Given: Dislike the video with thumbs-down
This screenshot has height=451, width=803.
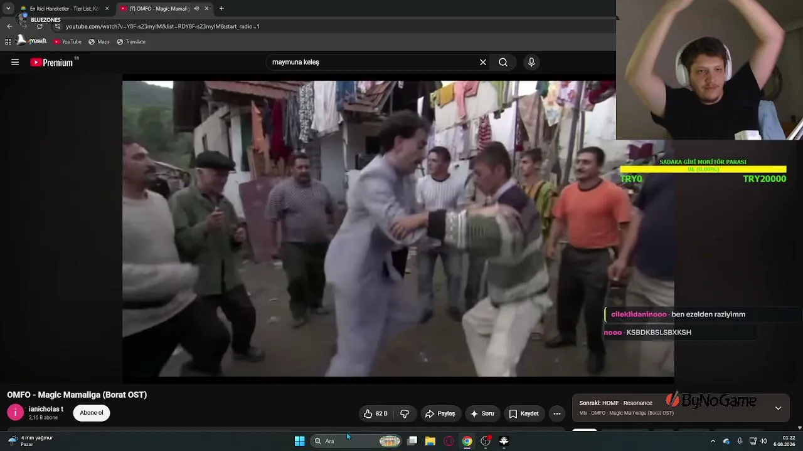Looking at the screenshot, I should click(x=405, y=413).
